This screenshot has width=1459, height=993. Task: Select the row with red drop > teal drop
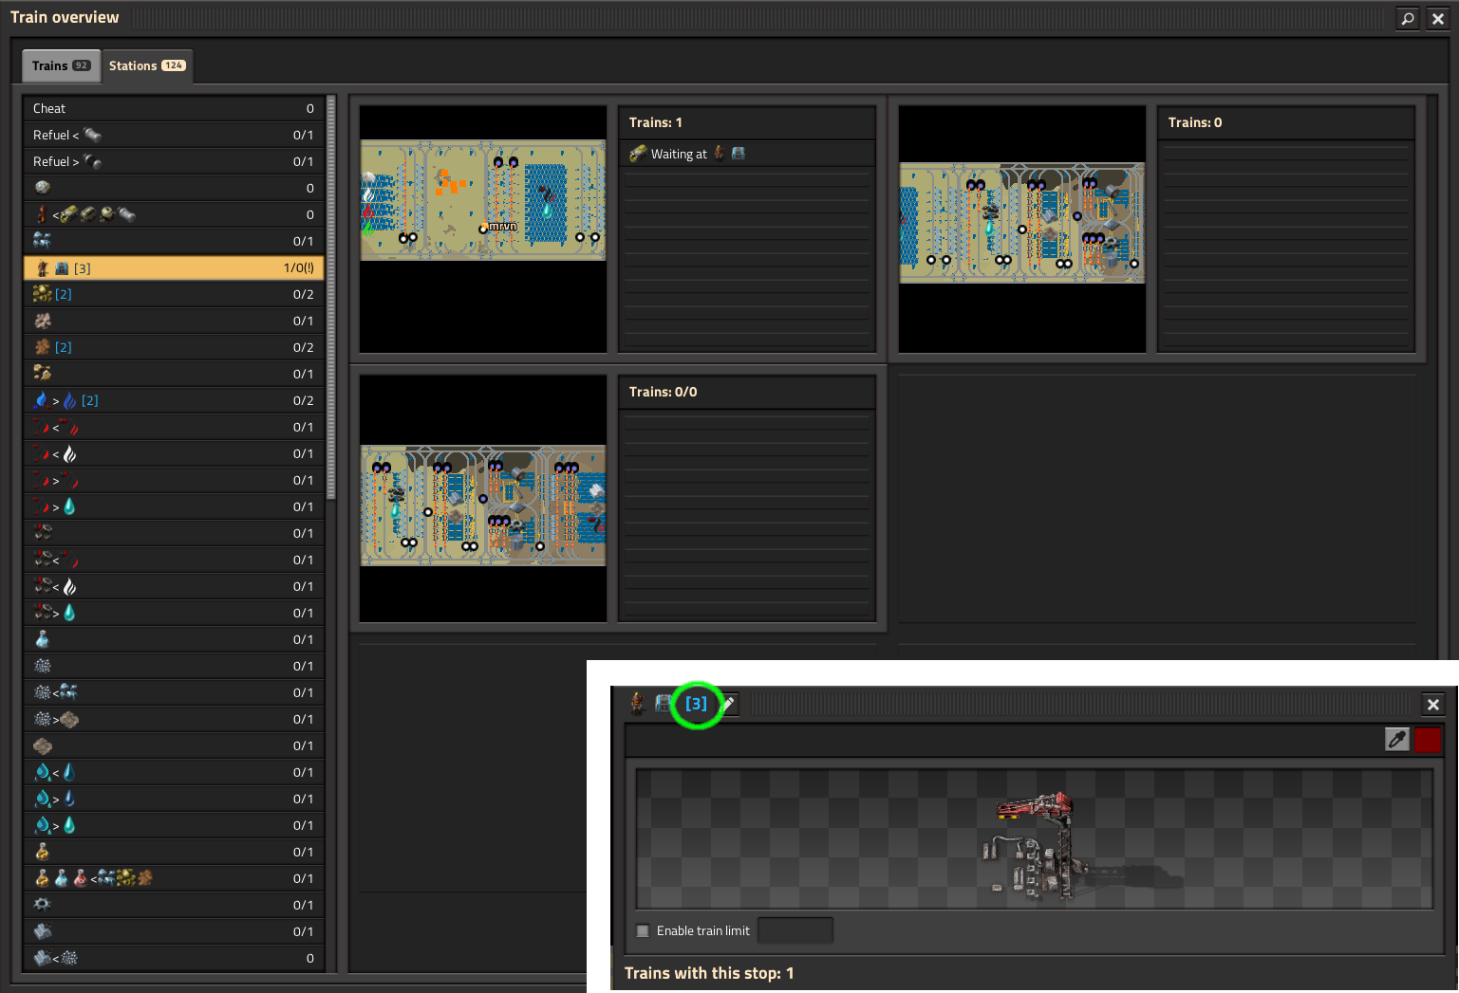click(174, 506)
